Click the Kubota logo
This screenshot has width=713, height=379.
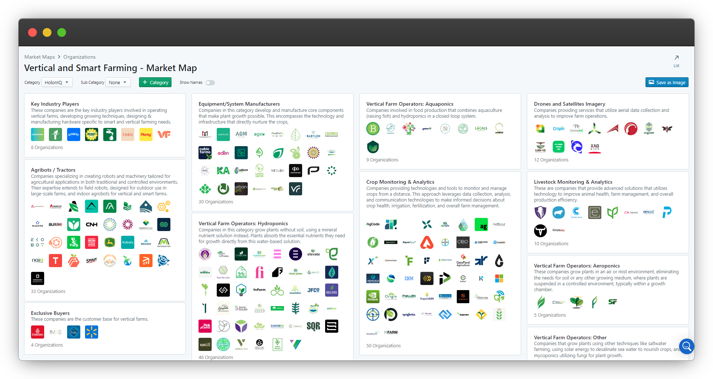click(128, 242)
